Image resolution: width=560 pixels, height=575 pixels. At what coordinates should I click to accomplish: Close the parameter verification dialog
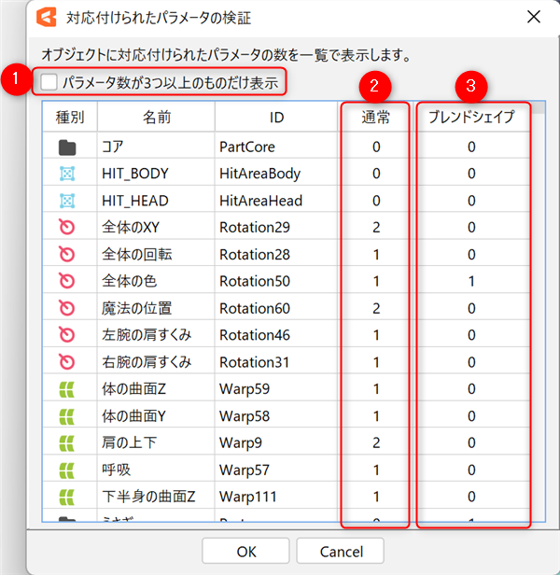(x=533, y=17)
